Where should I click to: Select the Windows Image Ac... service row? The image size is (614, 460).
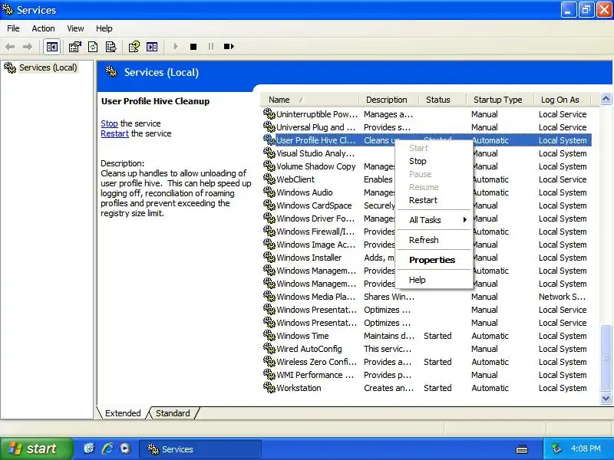pyautogui.click(x=427, y=245)
